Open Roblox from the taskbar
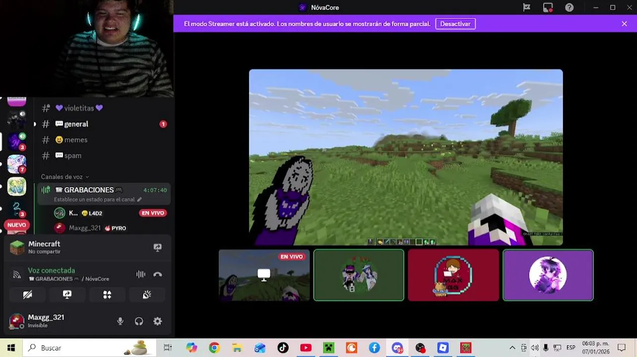The image size is (637, 357). pyautogui.click(x=443, y=348)
